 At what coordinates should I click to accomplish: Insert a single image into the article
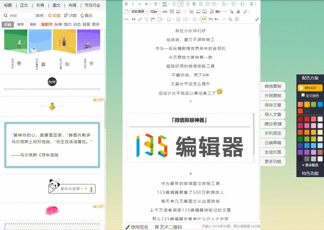198,12
